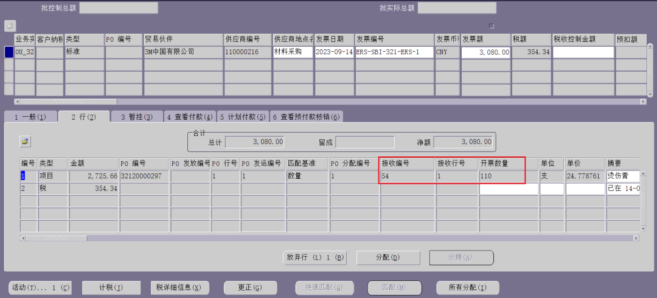Click the invoice number field ERS-SBI-321-ERS-1
The height and width of the screenshot is (298, 657).
pyautogui.click(x=394, y=52)
